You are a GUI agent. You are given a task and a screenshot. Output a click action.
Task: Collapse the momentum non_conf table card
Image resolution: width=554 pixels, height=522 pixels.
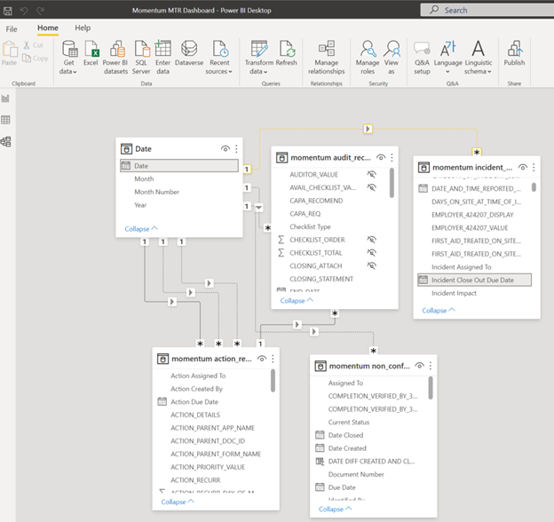point(335,509)
